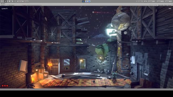Select the Move tool in toolbar

point(5,1)
